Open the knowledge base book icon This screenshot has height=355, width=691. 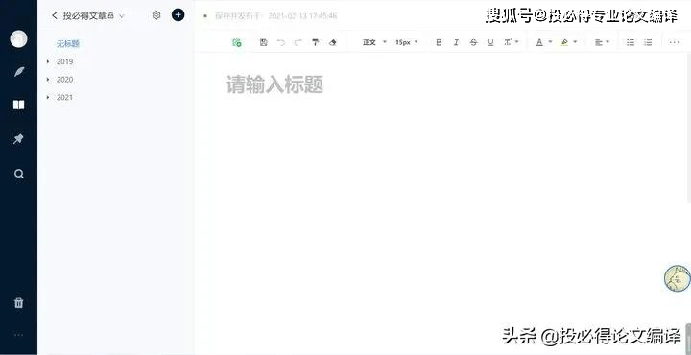pyautogui.click(x=18, y=105)
